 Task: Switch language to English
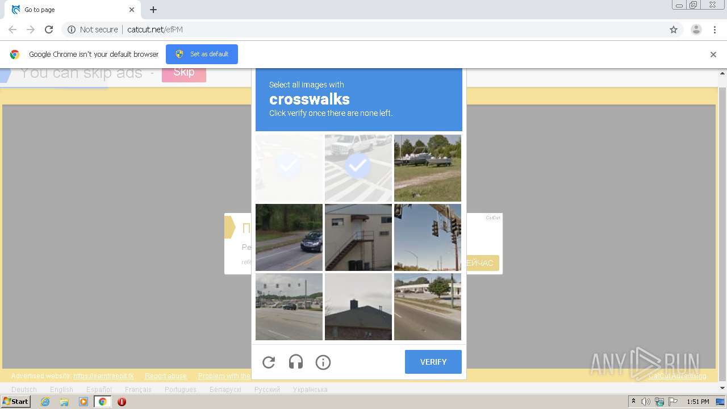point(61,390)
